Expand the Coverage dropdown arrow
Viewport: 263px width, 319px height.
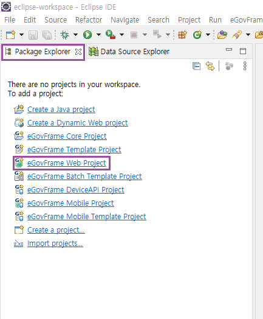pos(121,35)
